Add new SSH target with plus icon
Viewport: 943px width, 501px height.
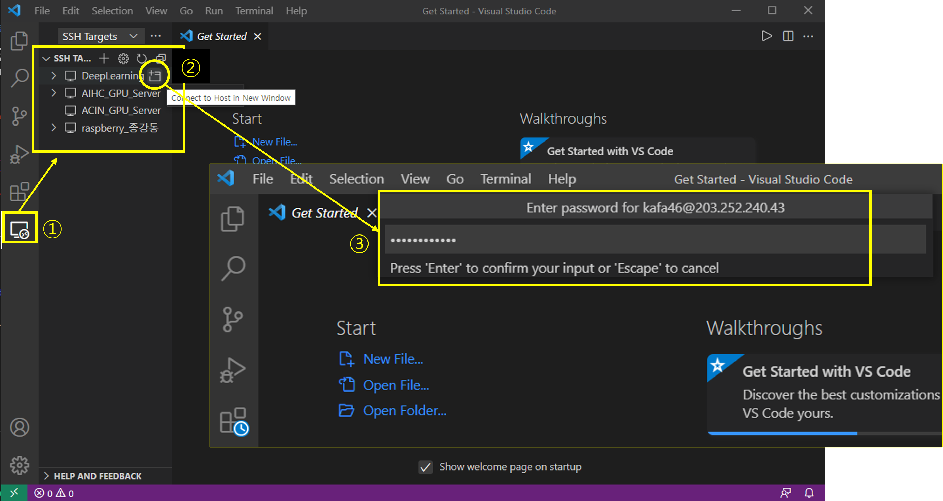point(104,58)
